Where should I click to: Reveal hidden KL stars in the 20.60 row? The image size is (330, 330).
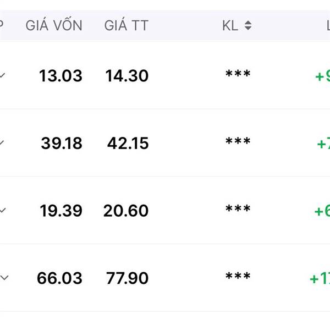coord(238,209)
